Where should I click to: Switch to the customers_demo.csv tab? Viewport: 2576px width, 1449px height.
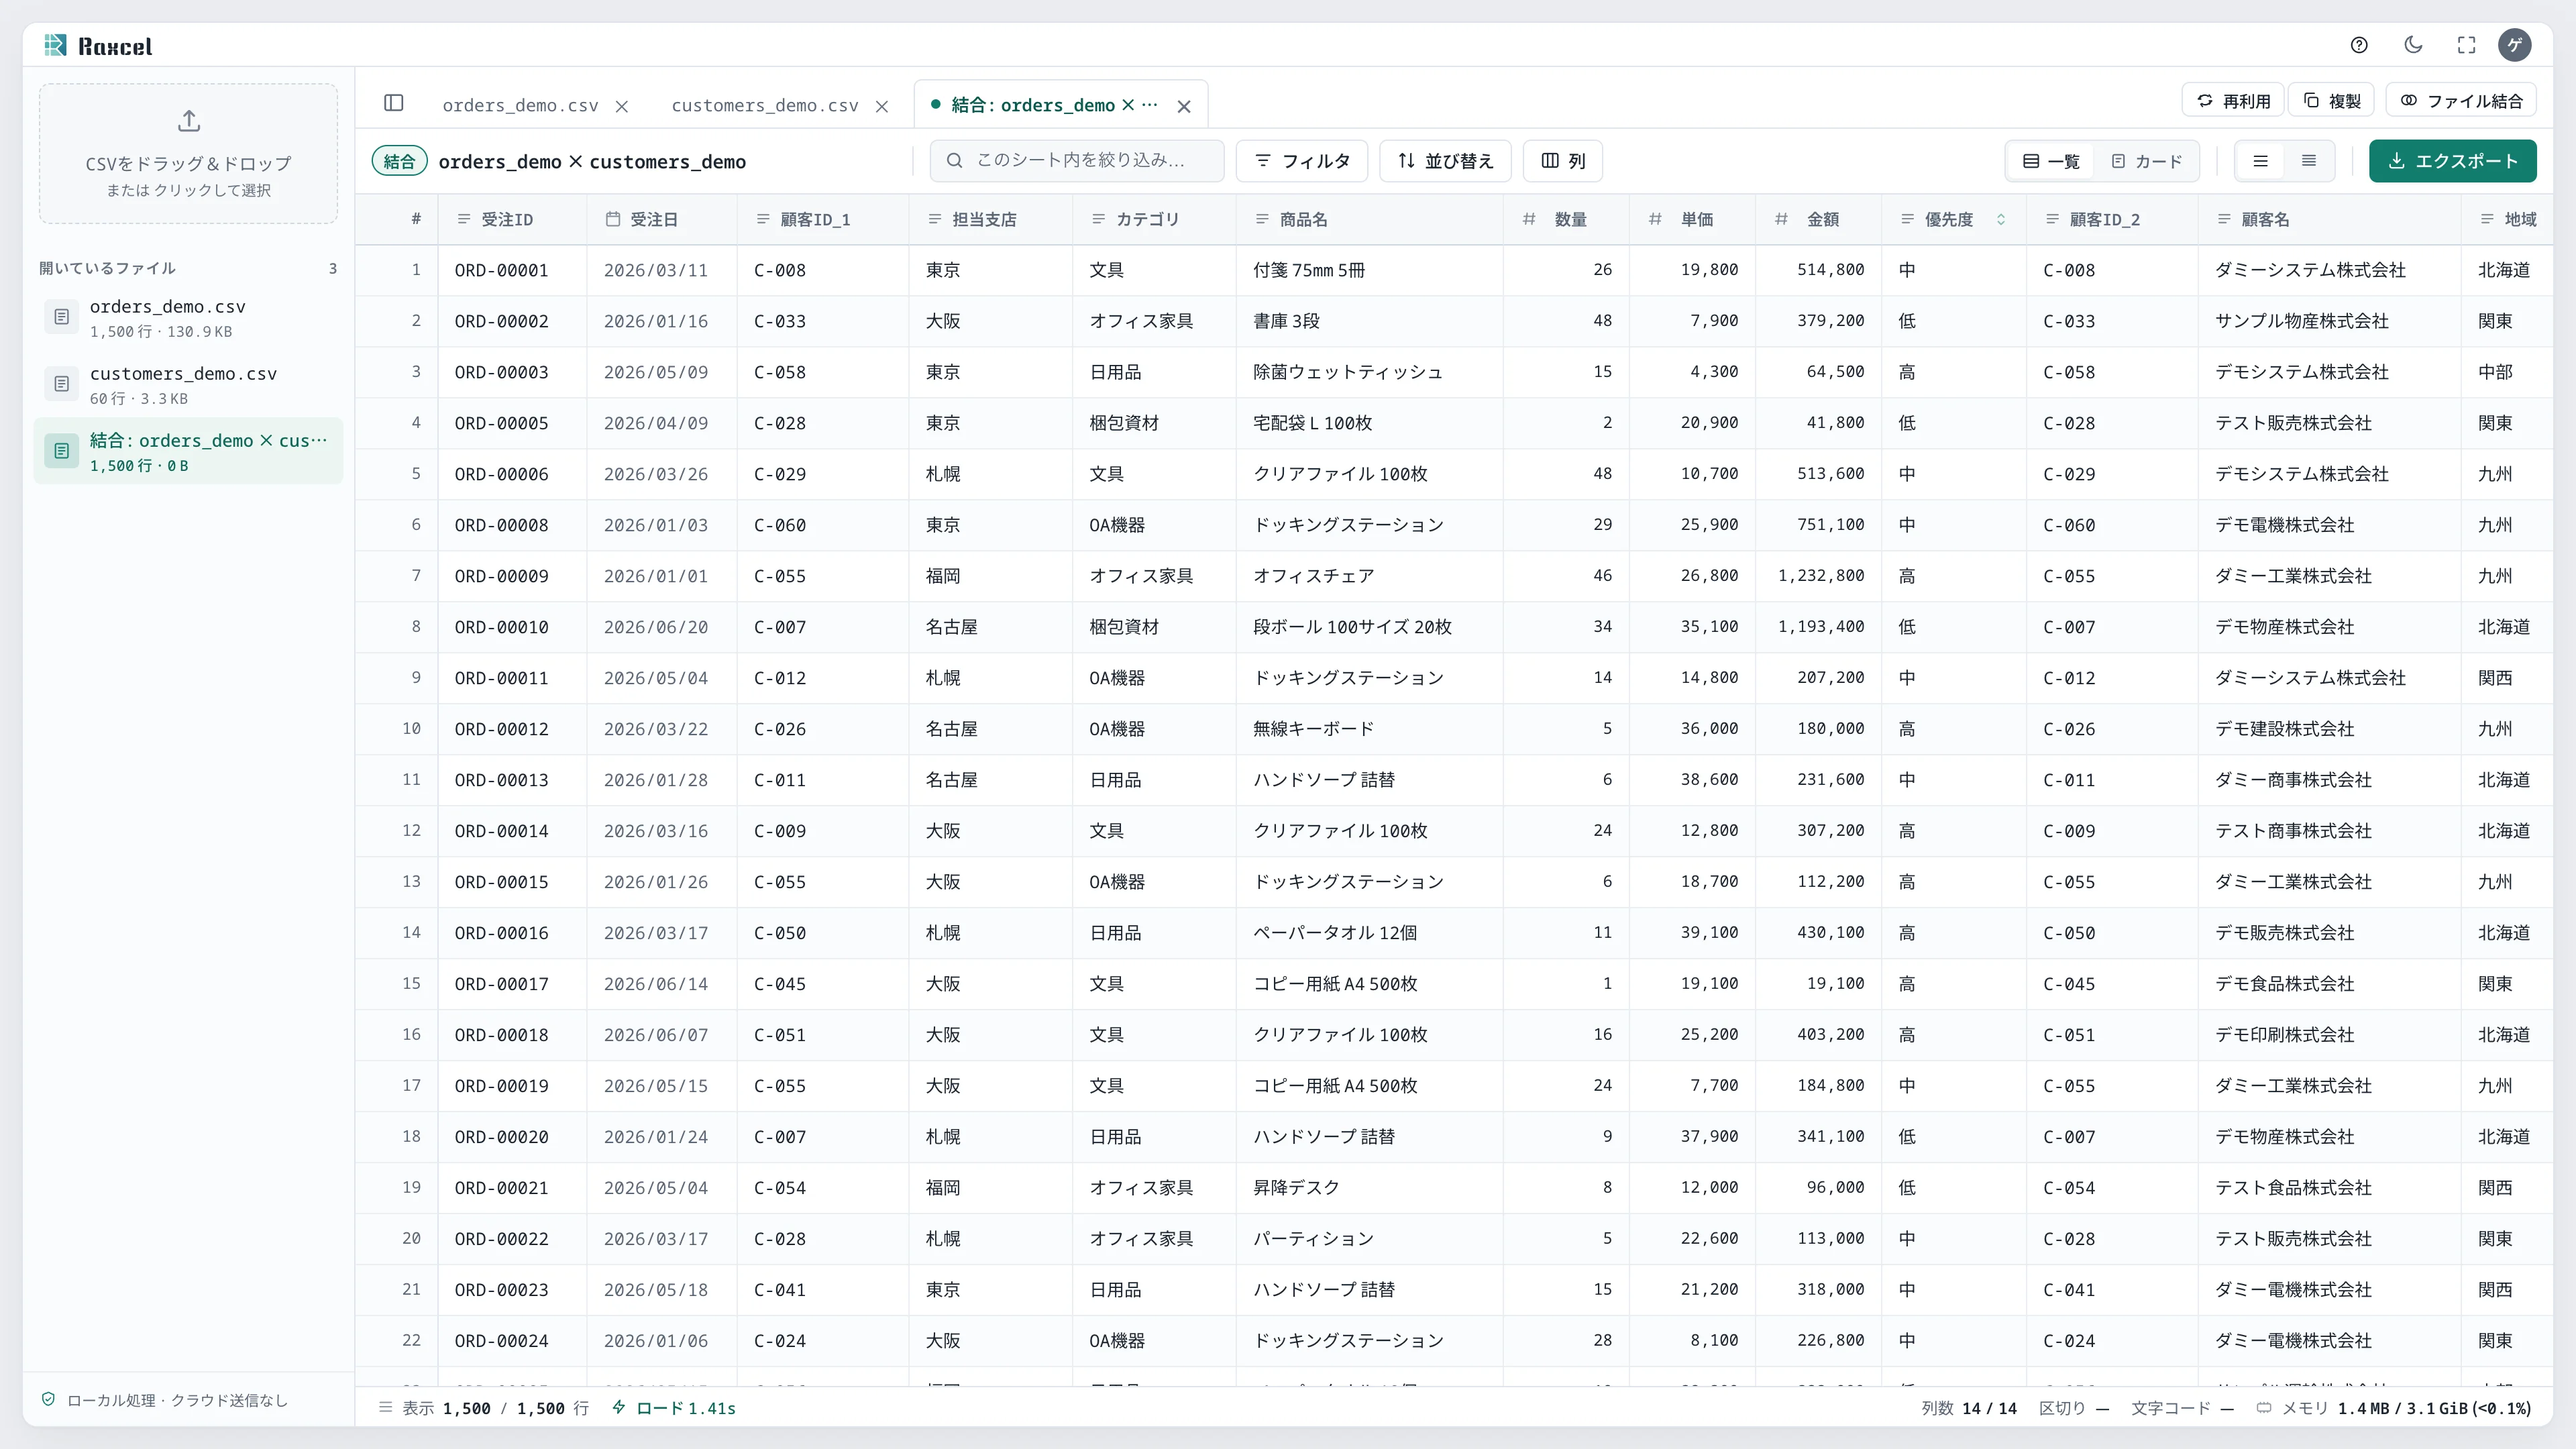765,105
